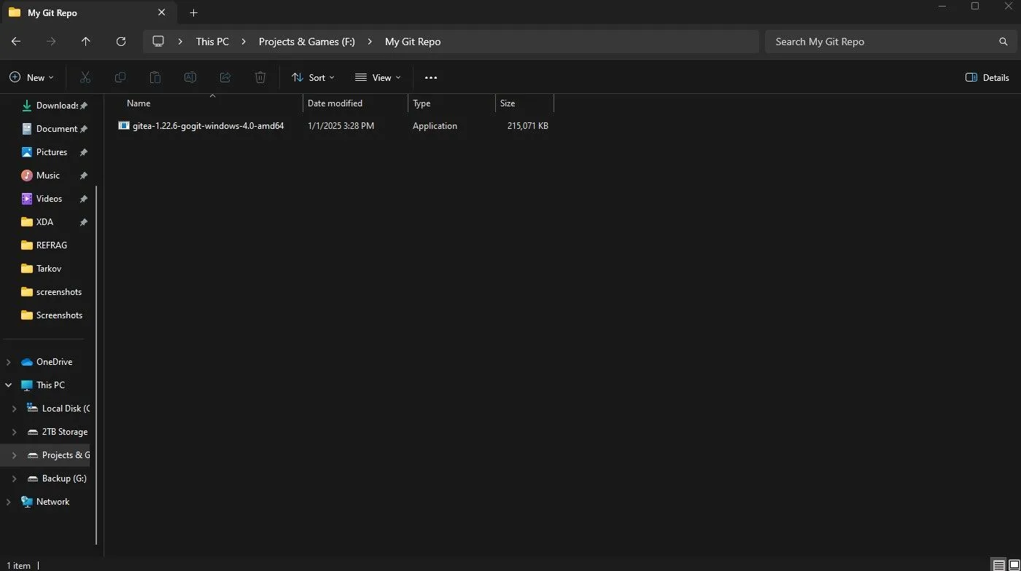
Task: Expand the Projects & Games drive node
Action: (x=15, y=455)
